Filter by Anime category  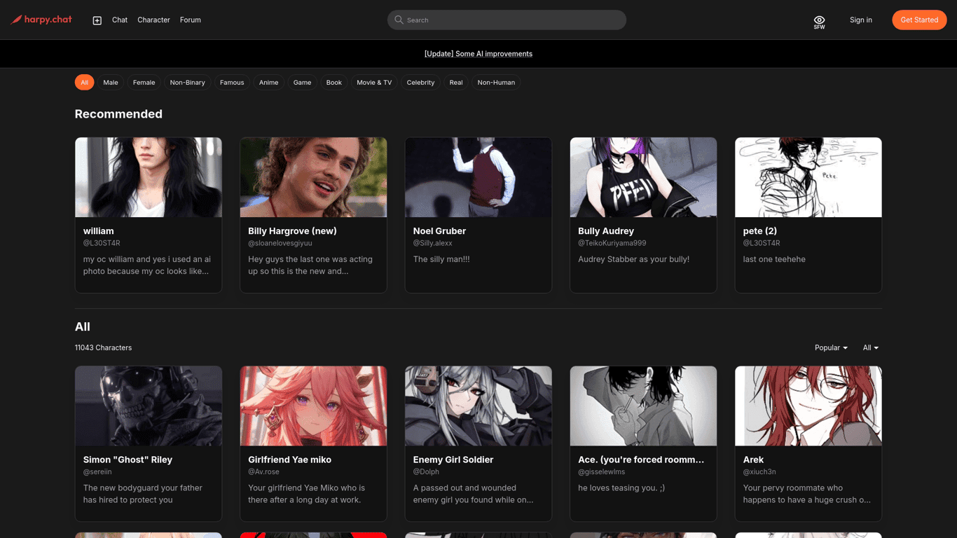pyautogui.click(x=269, y=83)
